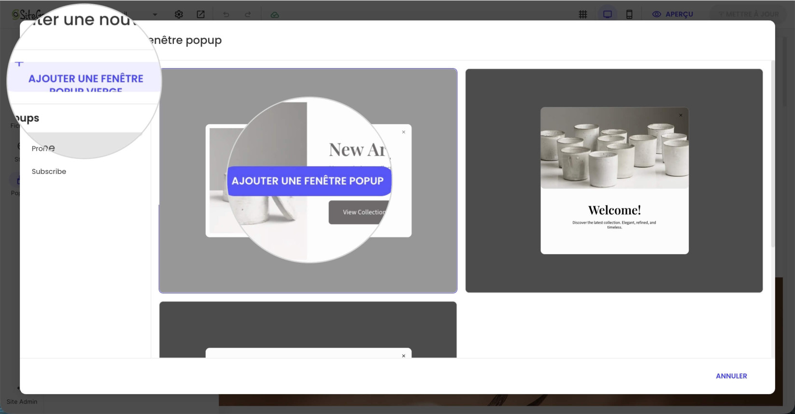This screenshot has height=414, width=795.
Task: Select the Subscribe popup category
Action: click(49, 171)
